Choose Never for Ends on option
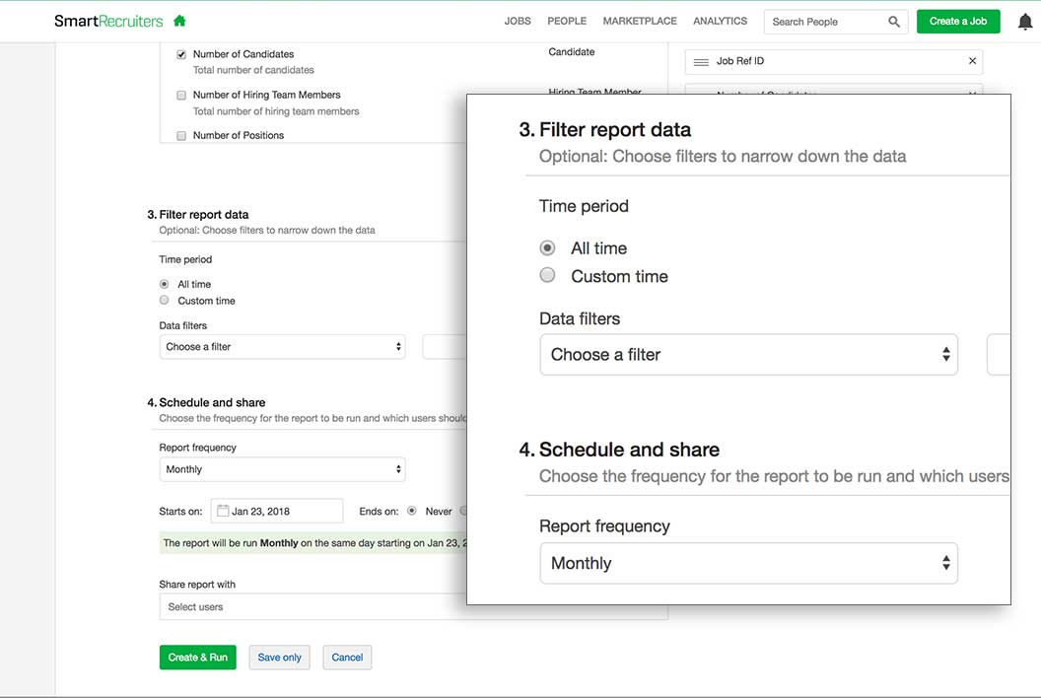Image resolution: width=1041 pixels, height=698 pixels. click(412, 511)
